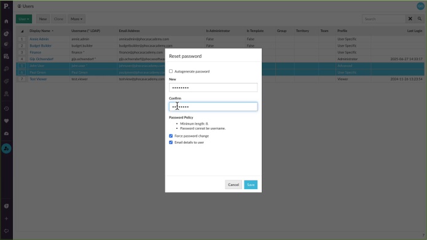Click the clear search X icon
The height and width of the screenshot is (240, 427).
pos(410,19)
